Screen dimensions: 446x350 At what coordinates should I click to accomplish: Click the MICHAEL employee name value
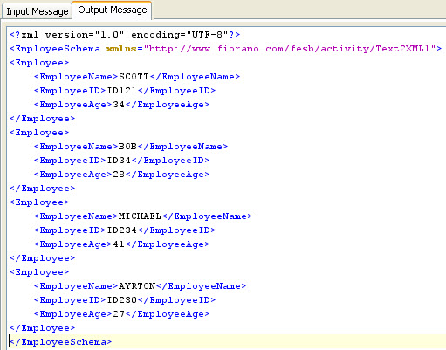click(x=140, y=216)
